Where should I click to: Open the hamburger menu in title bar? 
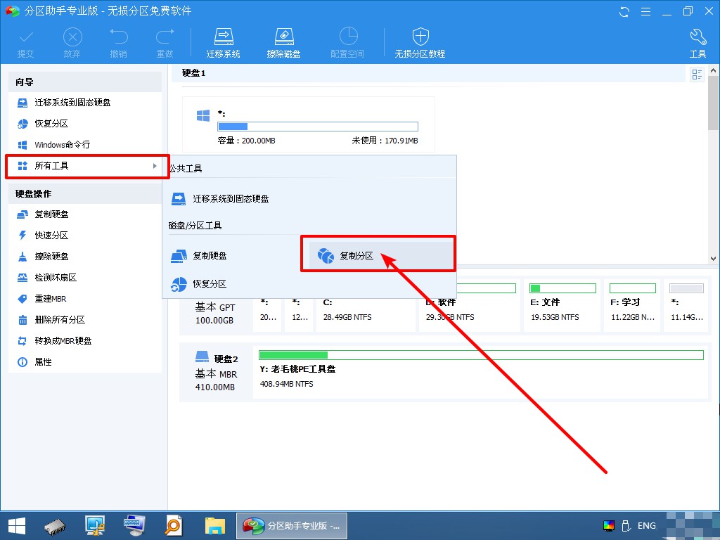(645, 11)
